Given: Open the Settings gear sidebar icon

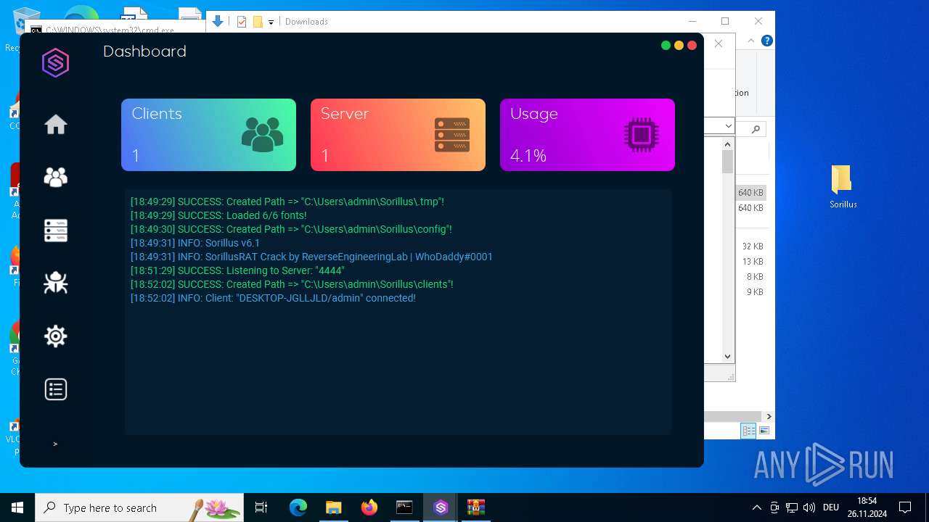Looking at the screenshot, I should click(56, 336).
